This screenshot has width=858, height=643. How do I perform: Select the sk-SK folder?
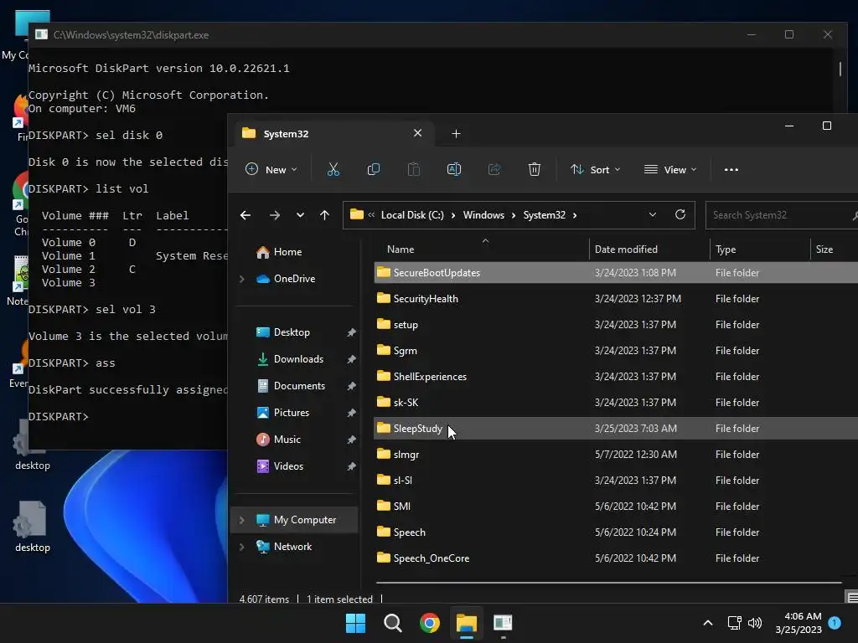point(616,403)
